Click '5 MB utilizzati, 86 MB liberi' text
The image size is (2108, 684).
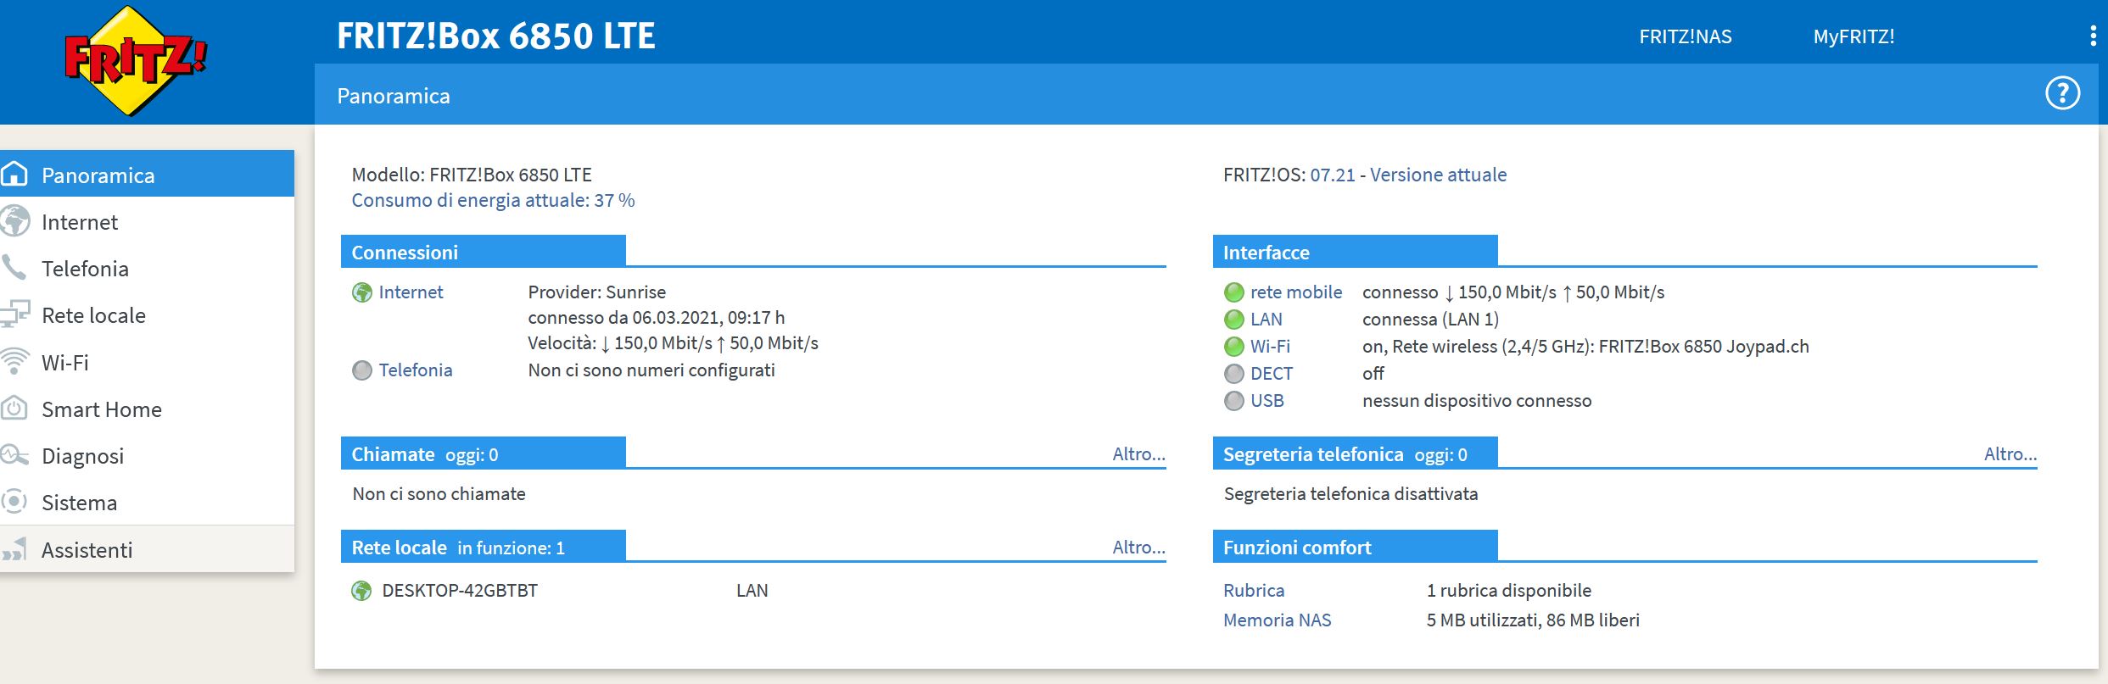[x=1533, y=620]
